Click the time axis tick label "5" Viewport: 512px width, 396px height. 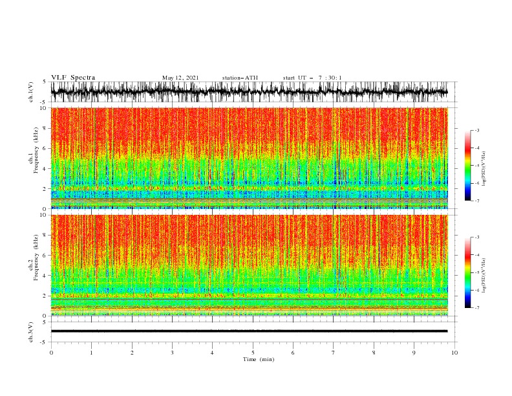(253, 353)
